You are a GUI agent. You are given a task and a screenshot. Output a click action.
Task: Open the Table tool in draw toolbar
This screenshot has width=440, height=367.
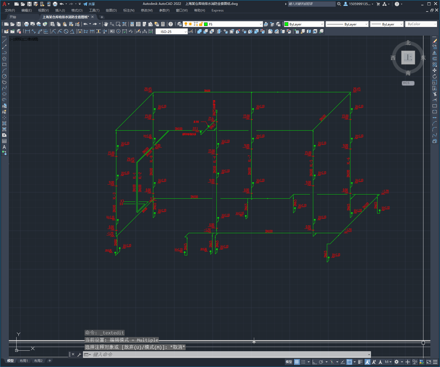[4, 141]
